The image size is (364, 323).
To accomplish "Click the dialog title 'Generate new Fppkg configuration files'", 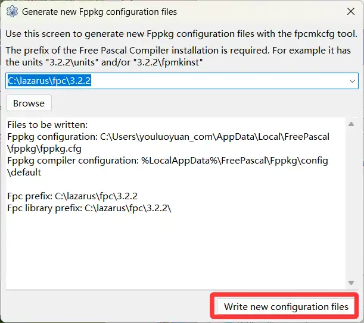I will coord(99,12).
